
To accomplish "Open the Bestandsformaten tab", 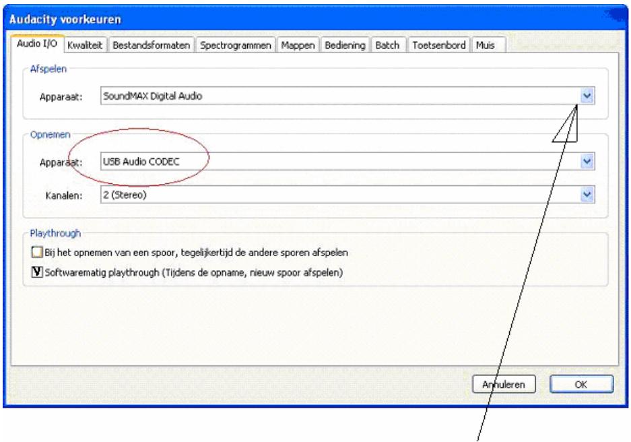I will click(152, 45).
